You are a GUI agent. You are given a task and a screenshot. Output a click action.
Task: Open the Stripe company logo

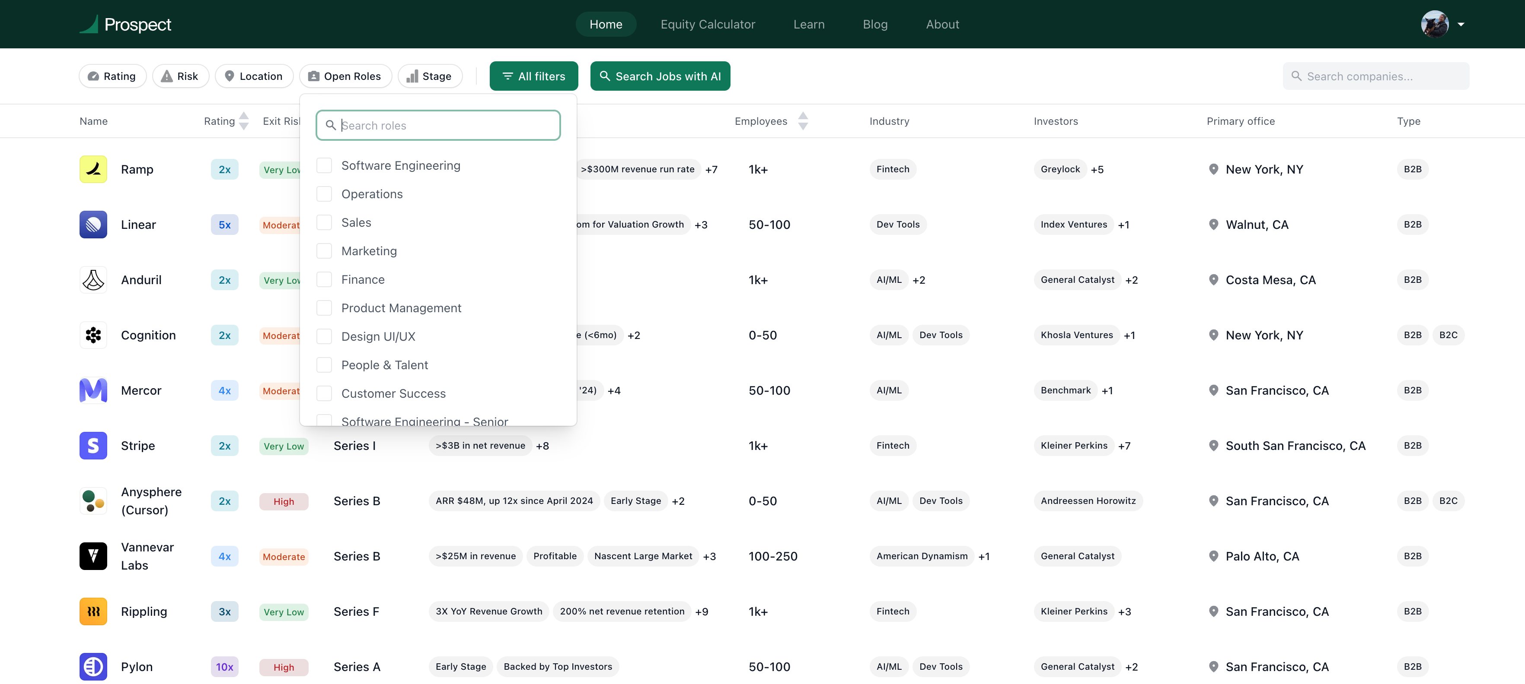point(93,446)
